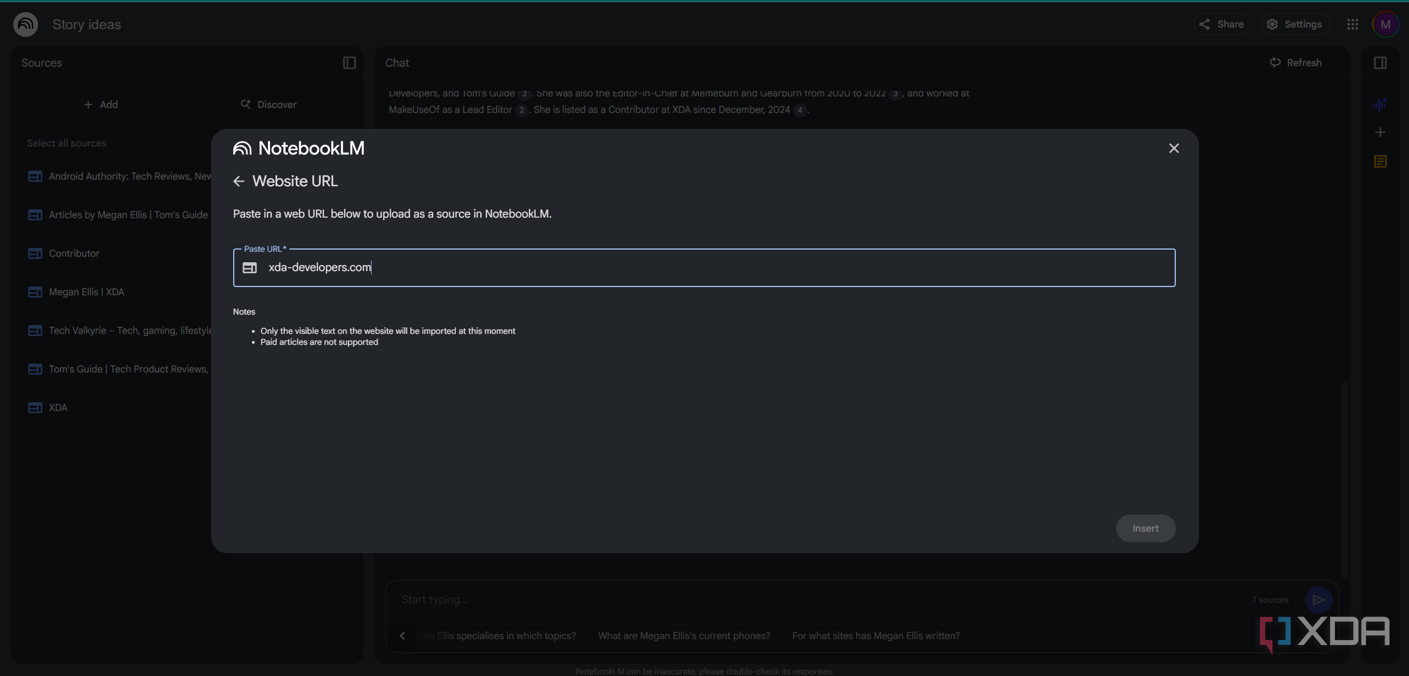Click the plus icon in right sidebar
Viewport: 1409px width, 676px height.
coord(1380,132)
